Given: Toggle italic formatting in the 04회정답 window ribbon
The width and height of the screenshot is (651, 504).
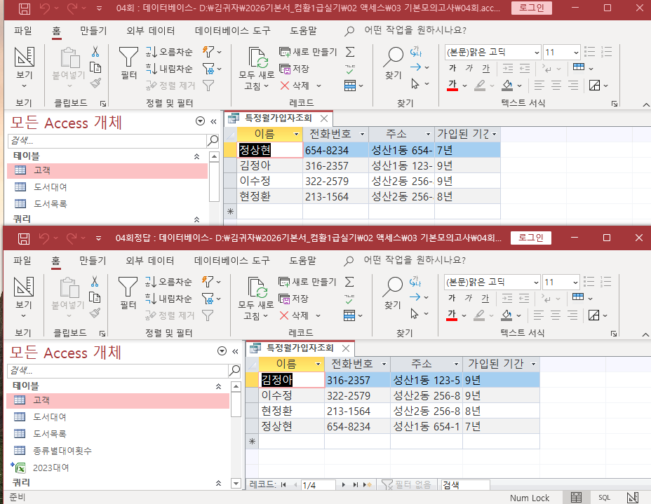Looking at the screenshot, I should pos(469,298).
